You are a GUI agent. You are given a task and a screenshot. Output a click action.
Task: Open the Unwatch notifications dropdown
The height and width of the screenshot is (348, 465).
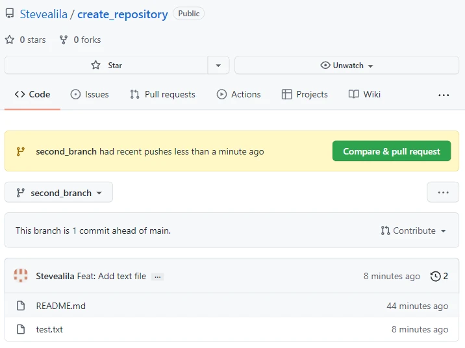pyautogui.click(x=347, y=65)
